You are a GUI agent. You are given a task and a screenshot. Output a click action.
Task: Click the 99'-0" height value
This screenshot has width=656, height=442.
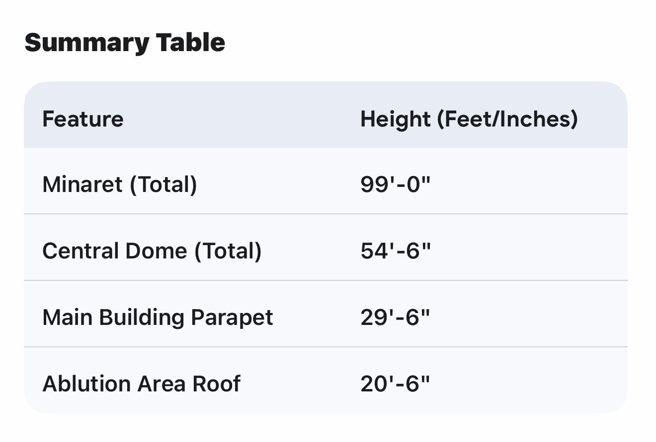point(395,185)
